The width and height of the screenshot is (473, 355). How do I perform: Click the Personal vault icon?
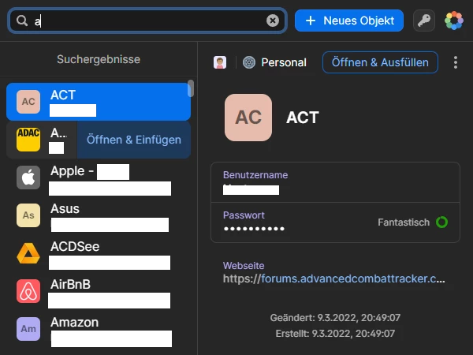(x=249, y=62)
